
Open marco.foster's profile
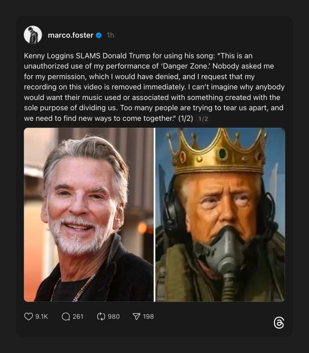(x=71, y=35)
